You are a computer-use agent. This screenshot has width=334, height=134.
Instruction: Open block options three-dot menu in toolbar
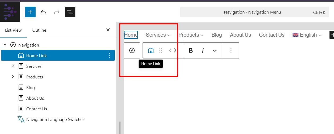click(231, 50)
